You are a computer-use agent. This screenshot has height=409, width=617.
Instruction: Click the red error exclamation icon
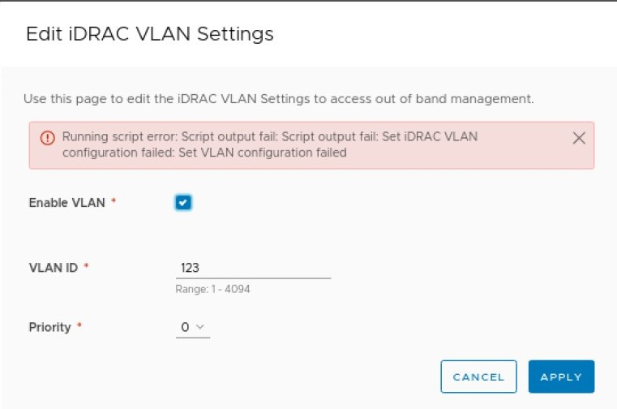tap(48, 137)
